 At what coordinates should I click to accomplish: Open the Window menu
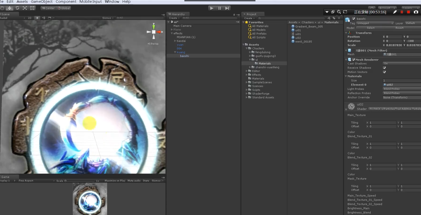pos(112,2)
